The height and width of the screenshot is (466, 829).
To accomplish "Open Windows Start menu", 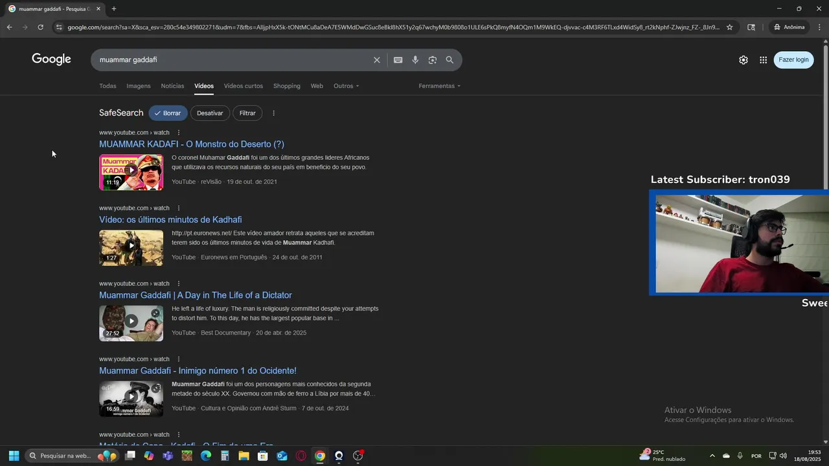I will pos(14,456).
